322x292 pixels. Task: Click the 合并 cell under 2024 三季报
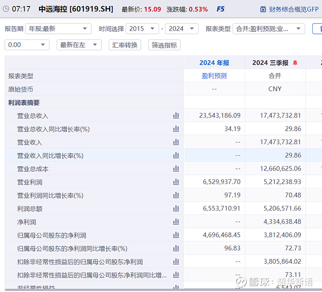275,76
